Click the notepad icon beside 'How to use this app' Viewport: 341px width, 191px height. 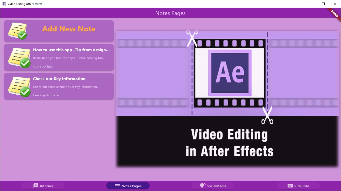[x=19, y=58]
